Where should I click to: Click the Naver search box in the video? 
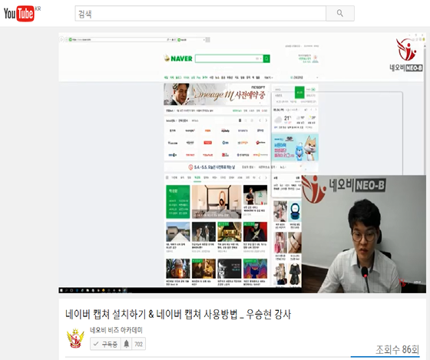(x=229, y=58)
